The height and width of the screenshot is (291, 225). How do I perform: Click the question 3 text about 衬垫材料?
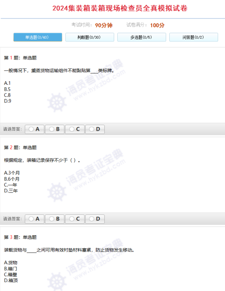pos(69,250)
